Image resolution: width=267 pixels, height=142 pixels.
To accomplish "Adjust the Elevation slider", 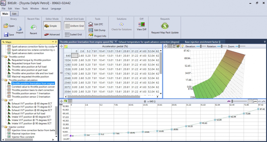I will [201, 46].
